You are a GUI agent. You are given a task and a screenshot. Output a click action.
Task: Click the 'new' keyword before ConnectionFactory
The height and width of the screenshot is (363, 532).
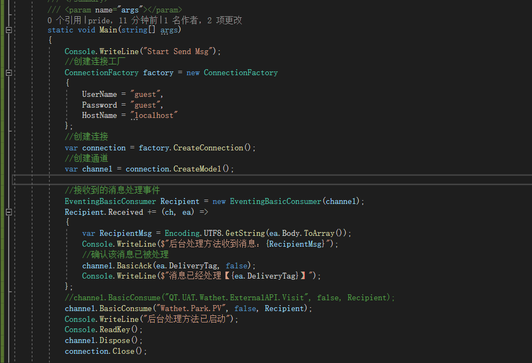tap(192, 72)
